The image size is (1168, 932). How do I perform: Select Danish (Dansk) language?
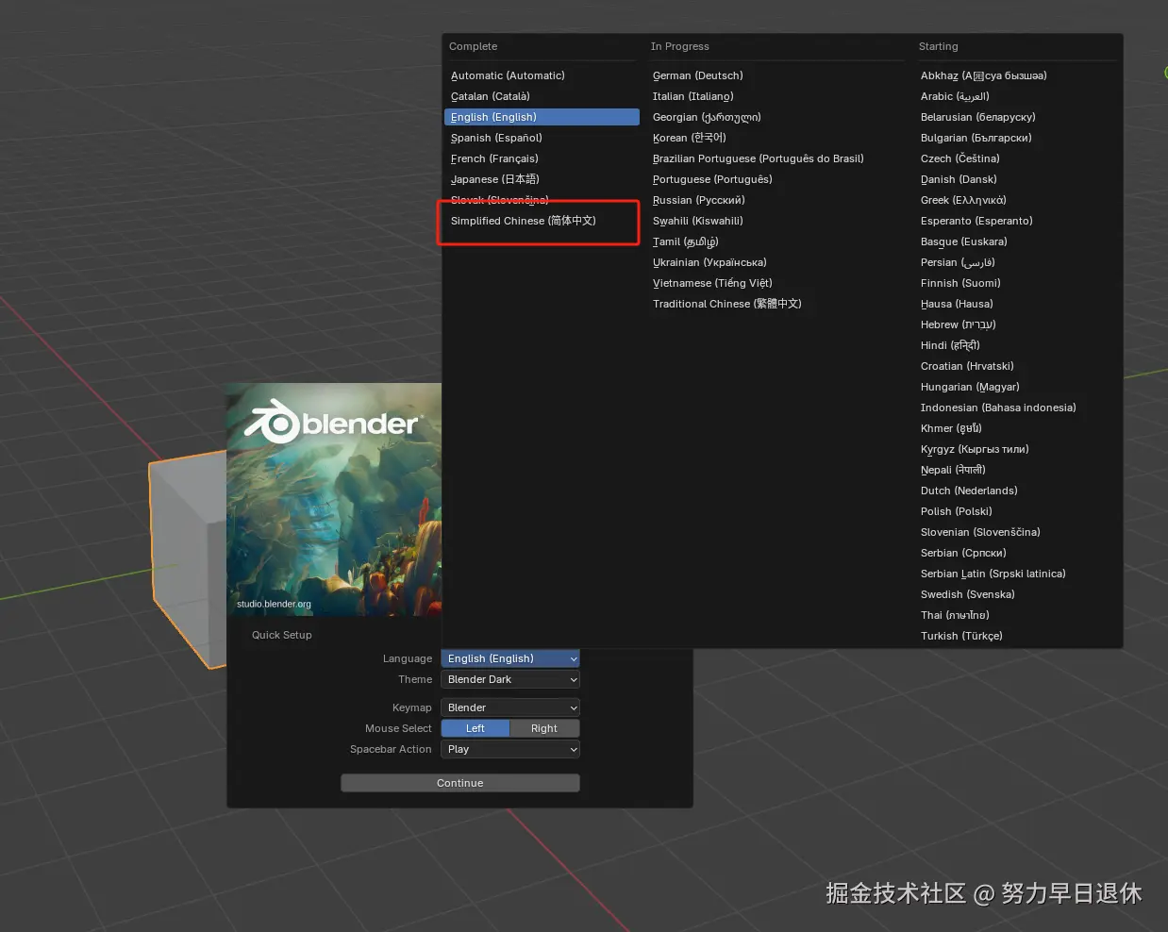coord(1017,179)
